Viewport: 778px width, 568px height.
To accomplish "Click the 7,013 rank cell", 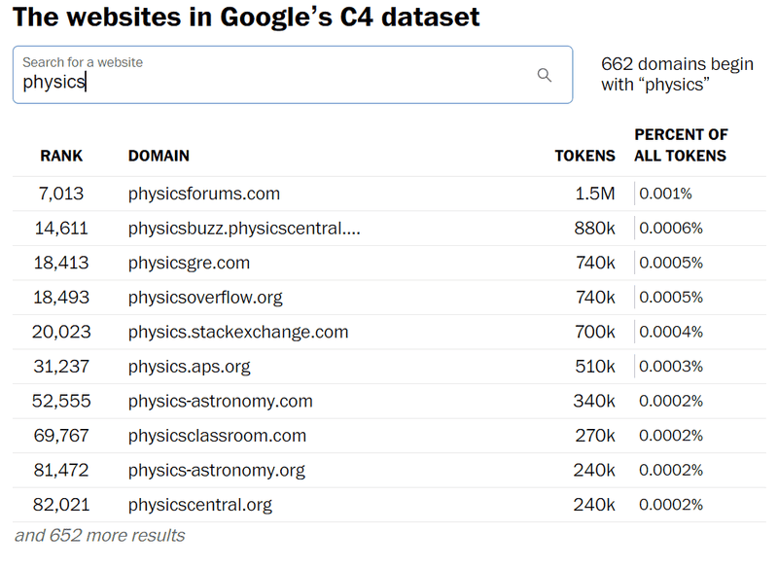I will click(63, 194).
